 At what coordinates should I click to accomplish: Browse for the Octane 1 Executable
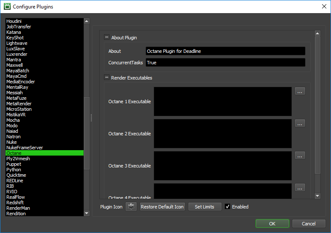[300, 91]
